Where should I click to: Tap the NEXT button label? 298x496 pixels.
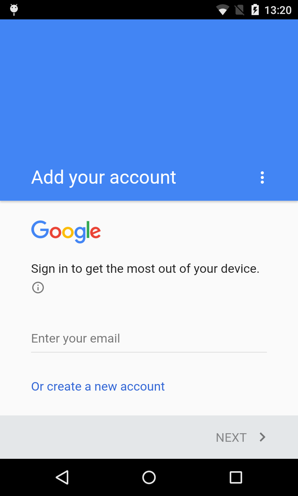click(x=231, y=437)
